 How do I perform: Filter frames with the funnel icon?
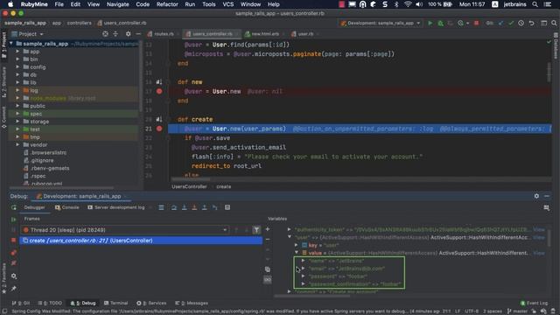tap(256, 230)
